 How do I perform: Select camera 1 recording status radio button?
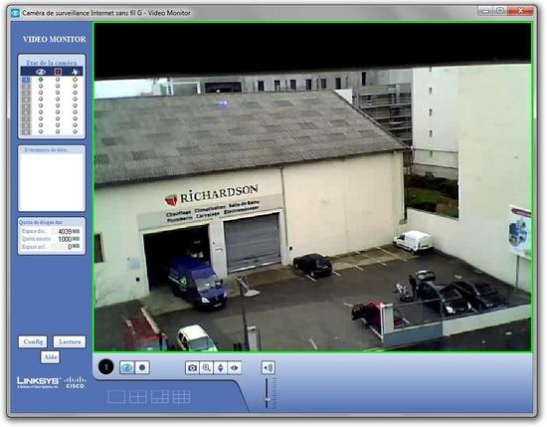click(x=58, y=80)
